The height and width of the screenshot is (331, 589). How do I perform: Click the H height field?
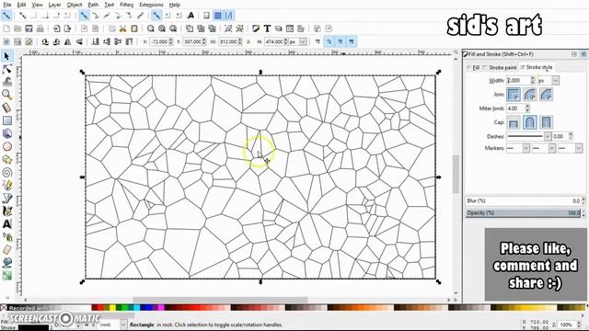pos(274,41)
